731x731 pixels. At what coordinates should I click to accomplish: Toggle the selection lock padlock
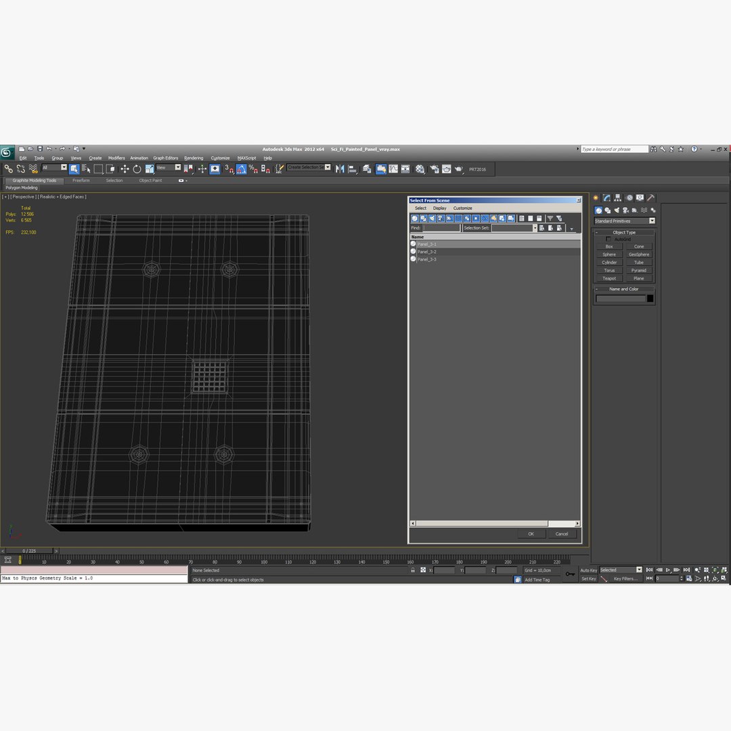coord(413,570)
